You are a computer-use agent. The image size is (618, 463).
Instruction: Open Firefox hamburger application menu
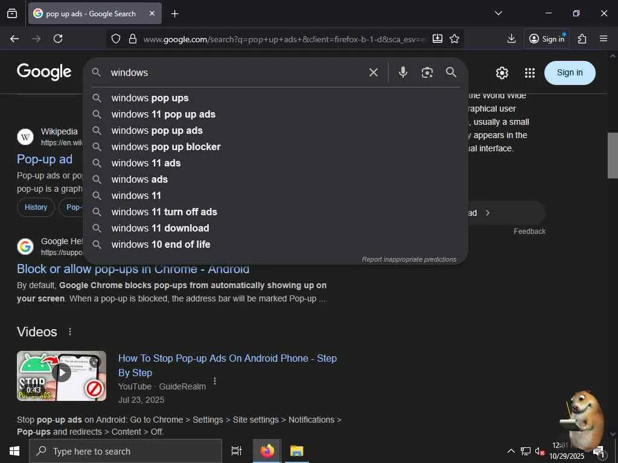click(x=604, y=39)
